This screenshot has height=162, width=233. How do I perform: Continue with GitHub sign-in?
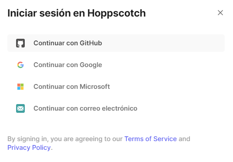(116, 43)
